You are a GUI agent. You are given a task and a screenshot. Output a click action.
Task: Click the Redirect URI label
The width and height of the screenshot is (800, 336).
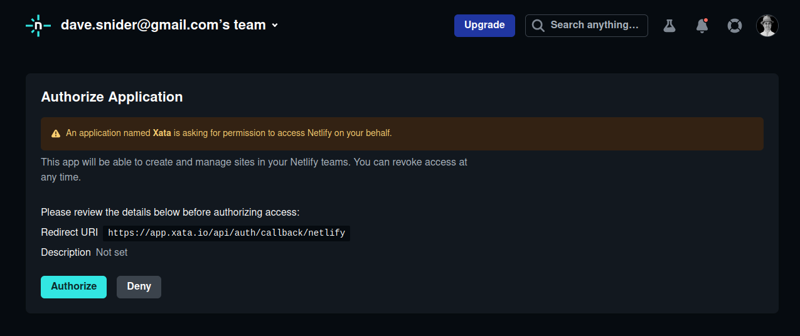point(69,233)
